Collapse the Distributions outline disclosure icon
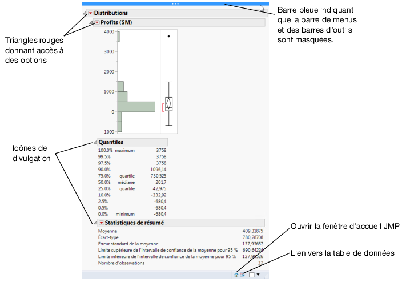 coord(85,13)
